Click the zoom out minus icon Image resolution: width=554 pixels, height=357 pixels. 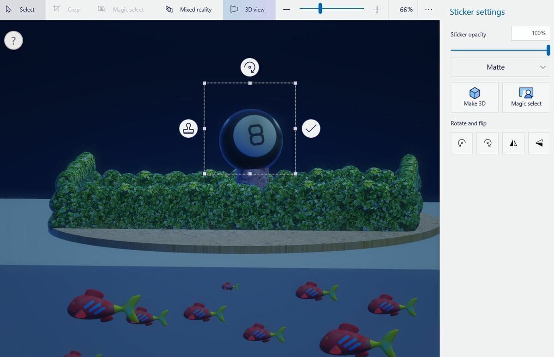point(286,10)
